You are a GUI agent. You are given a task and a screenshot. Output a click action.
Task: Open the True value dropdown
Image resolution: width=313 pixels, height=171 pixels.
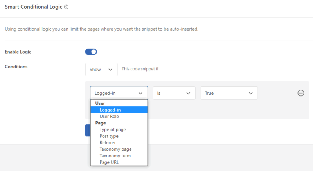click(229, 93)
